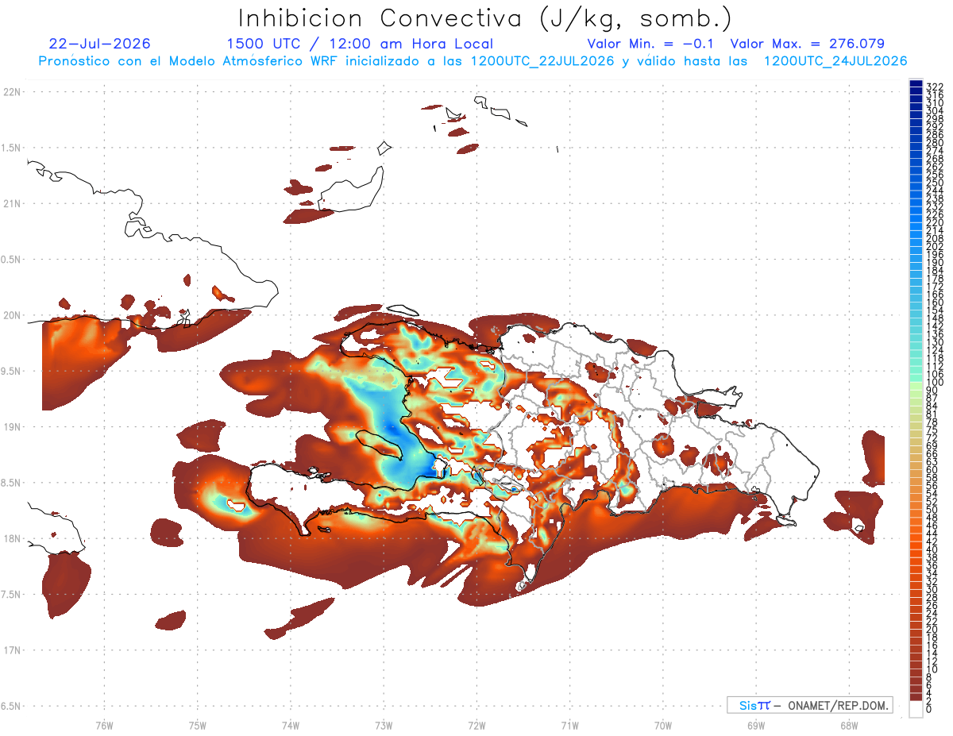Viewport: 953px width, 736px height.
Task: Pick the white swatch at the color bar bottom
Action: pyautogui.click(x=916, y=709)
